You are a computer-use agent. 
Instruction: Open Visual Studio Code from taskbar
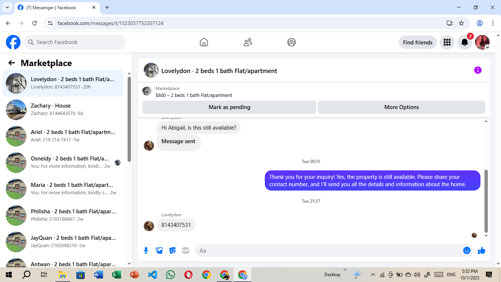pyautogui.click(x=152, y=275)
